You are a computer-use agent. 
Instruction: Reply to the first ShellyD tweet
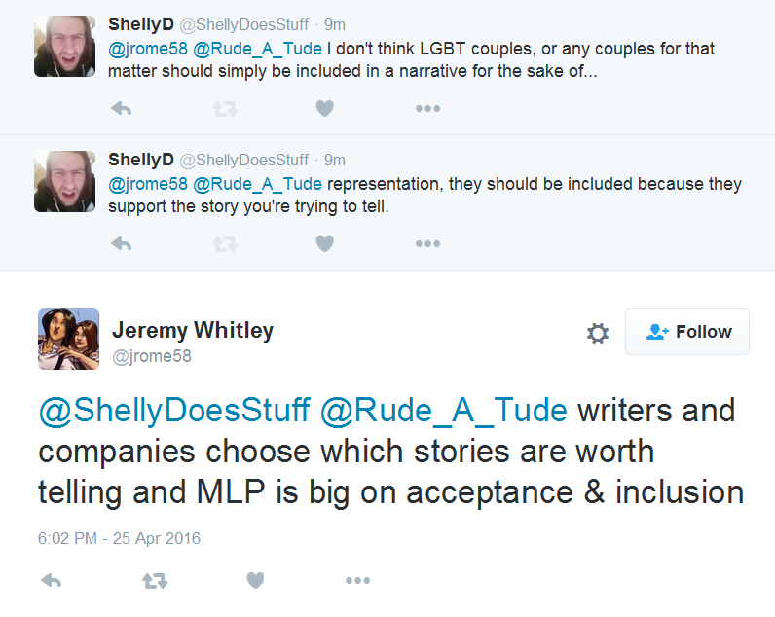121,109
